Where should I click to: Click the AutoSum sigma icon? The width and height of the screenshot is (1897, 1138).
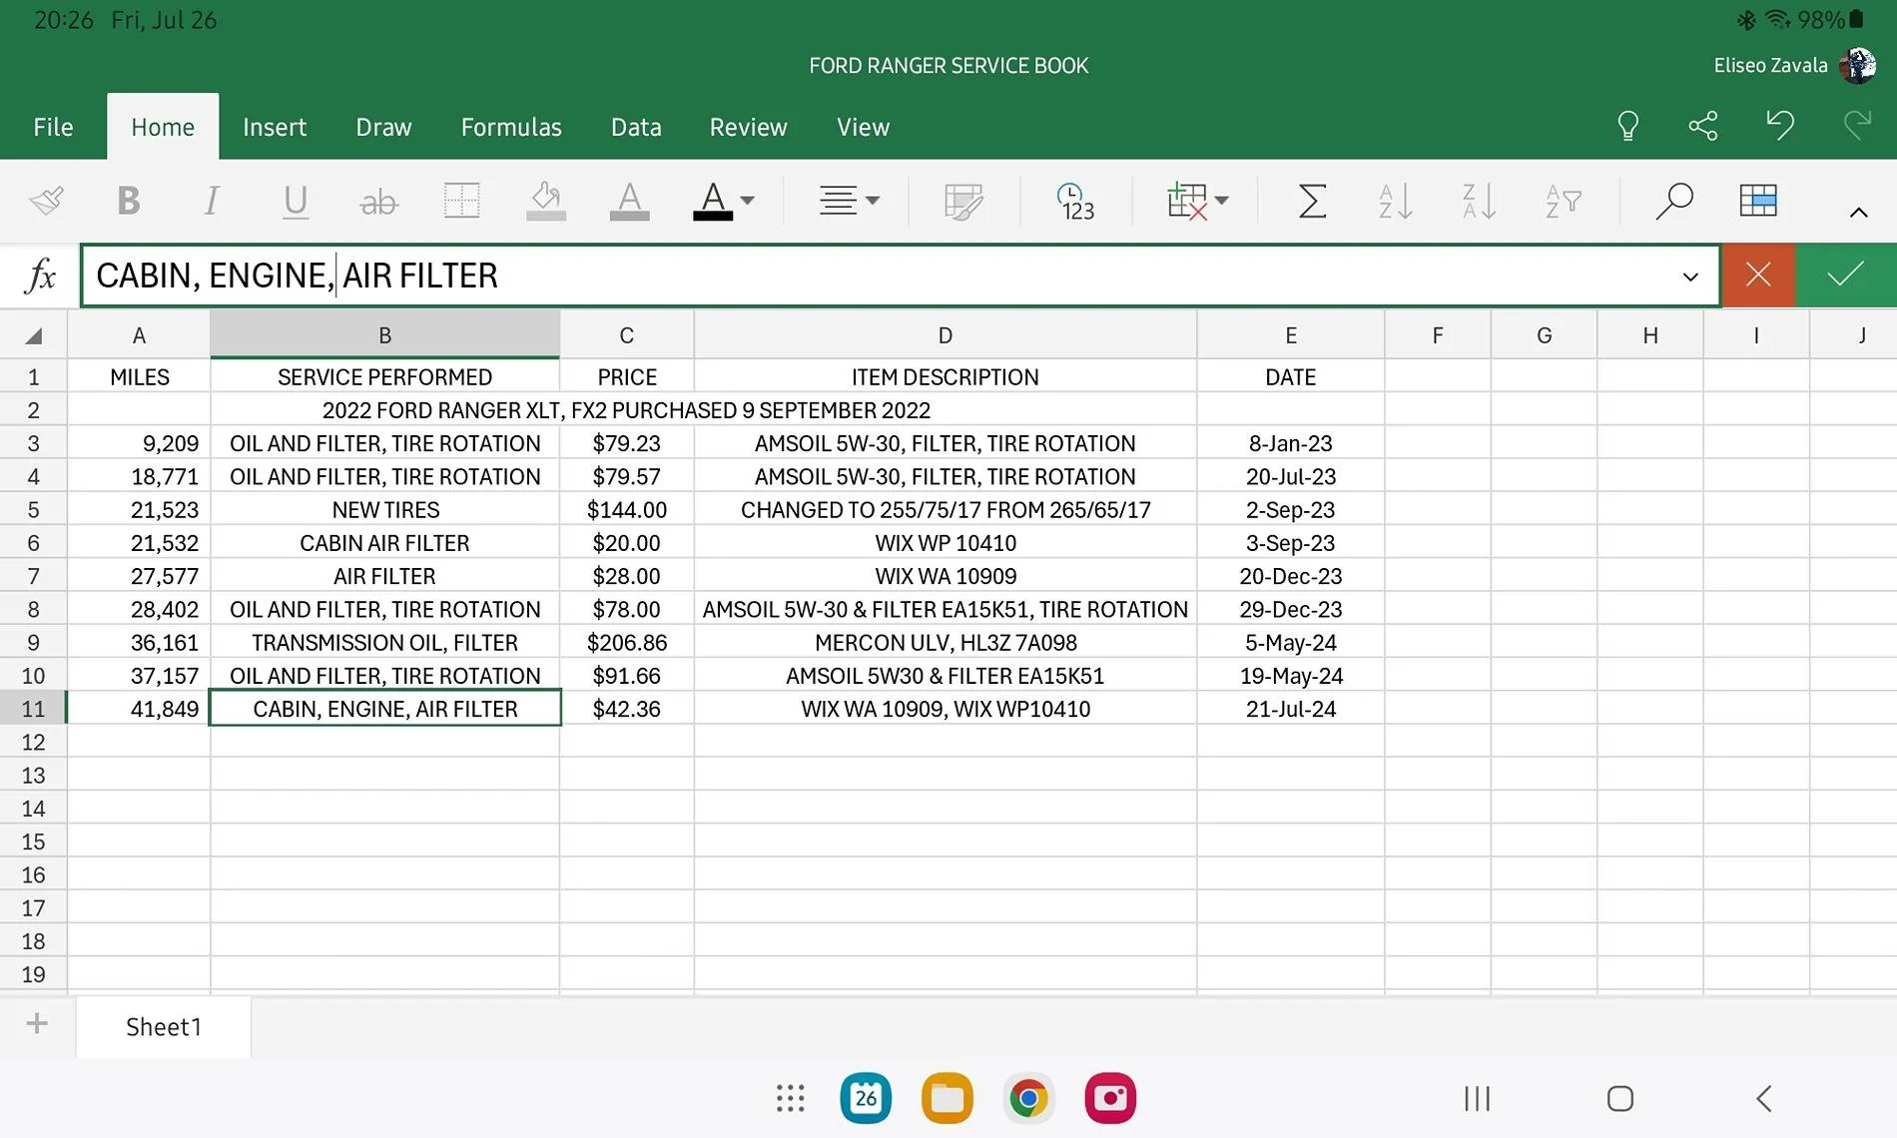coord(1312,201)
